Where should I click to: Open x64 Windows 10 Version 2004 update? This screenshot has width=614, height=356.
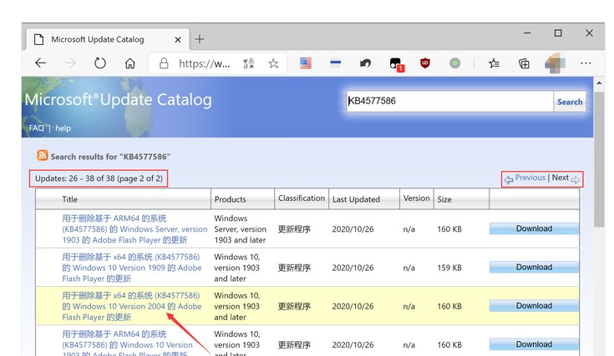tap(132, 306)
